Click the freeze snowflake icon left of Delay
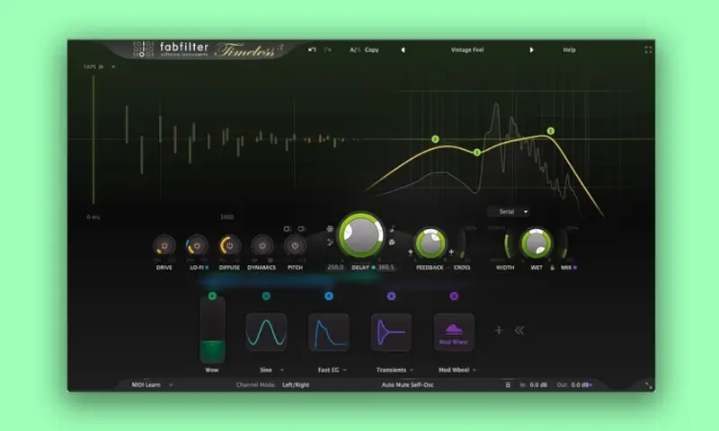The image size is (719, 431). [330, 229]
